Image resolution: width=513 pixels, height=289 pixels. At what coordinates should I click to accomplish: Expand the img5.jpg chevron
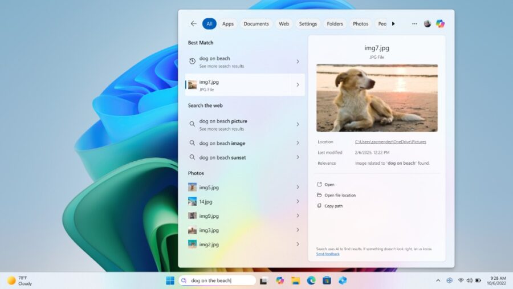click(x=298, y=187)
